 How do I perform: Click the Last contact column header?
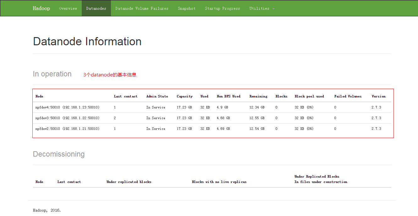pyautogui.click(x=125, y=96)
